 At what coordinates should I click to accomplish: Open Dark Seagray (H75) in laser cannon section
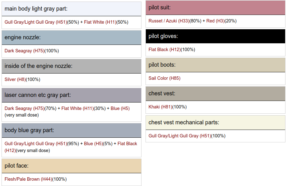24,108
